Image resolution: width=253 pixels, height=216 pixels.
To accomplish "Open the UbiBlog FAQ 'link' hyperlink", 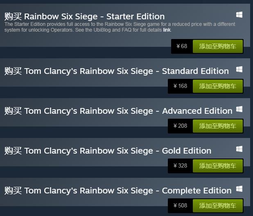I will [x=167, y=30].
